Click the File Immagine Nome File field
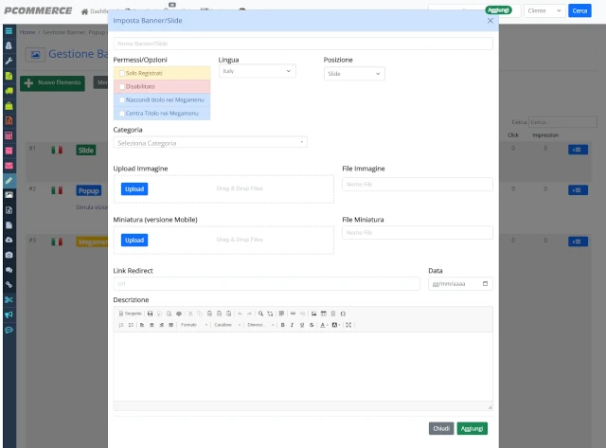The width and height of the screenshot is (606, 448). (x=418, y=184)
